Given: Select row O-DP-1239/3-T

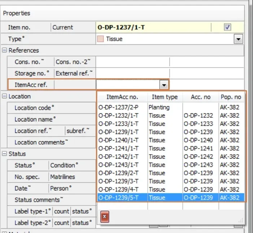Looking at the screenshot, I should pyautogui.click(x=171, y=181).
